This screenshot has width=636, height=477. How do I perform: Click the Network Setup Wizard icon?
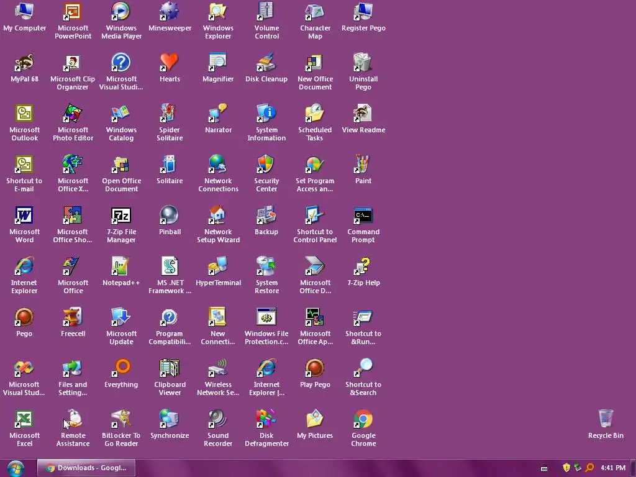click(x=218, y=216)
